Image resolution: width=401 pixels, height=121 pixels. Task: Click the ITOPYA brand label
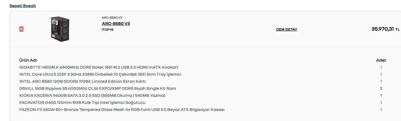(x=107, y=30)
